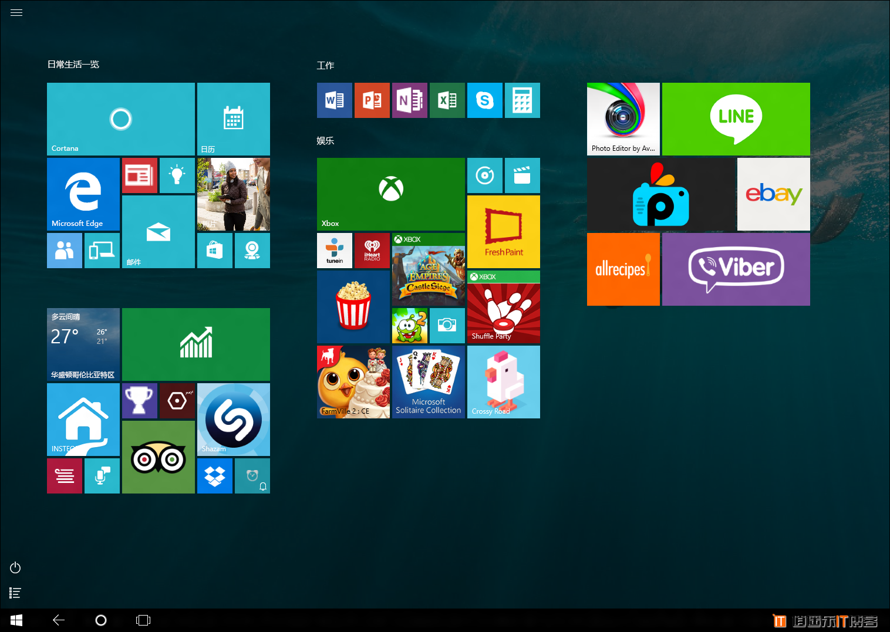Open the red News tile
890x632 pixels.
140,175
